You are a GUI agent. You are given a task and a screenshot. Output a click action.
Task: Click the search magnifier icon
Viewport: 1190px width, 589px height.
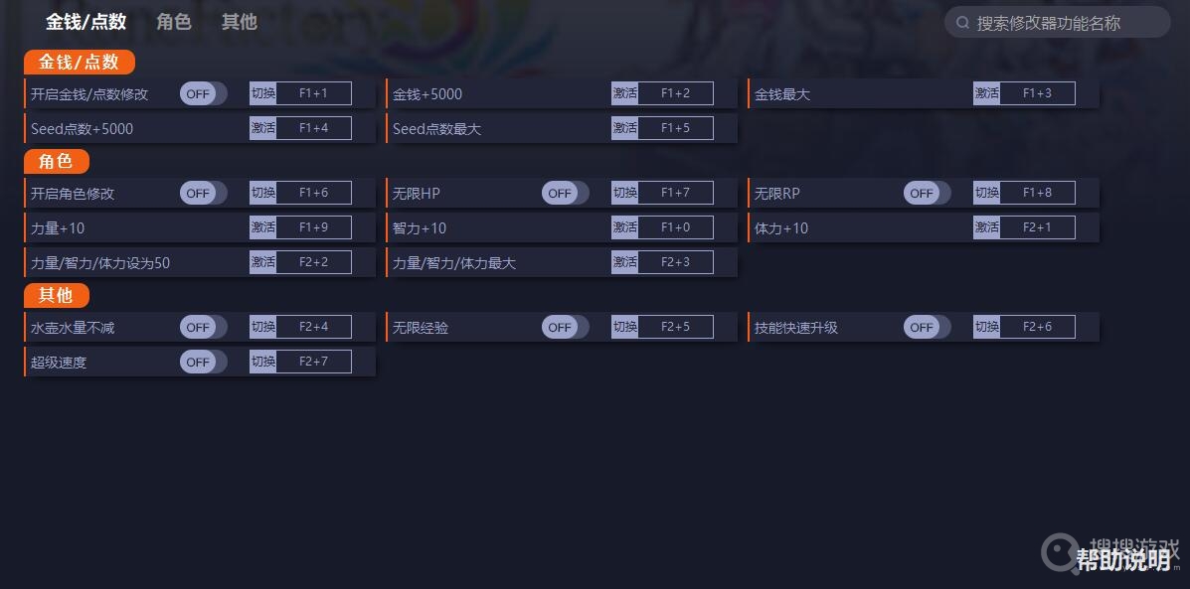point(962,22)
